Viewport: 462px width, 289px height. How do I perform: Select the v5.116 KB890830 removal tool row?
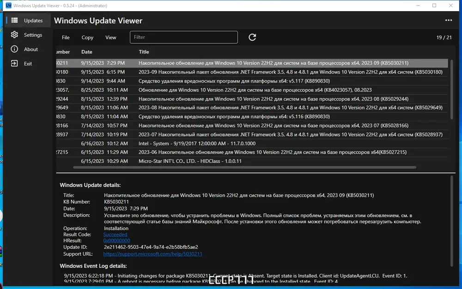pyautogui.click(x=252, y=116)
